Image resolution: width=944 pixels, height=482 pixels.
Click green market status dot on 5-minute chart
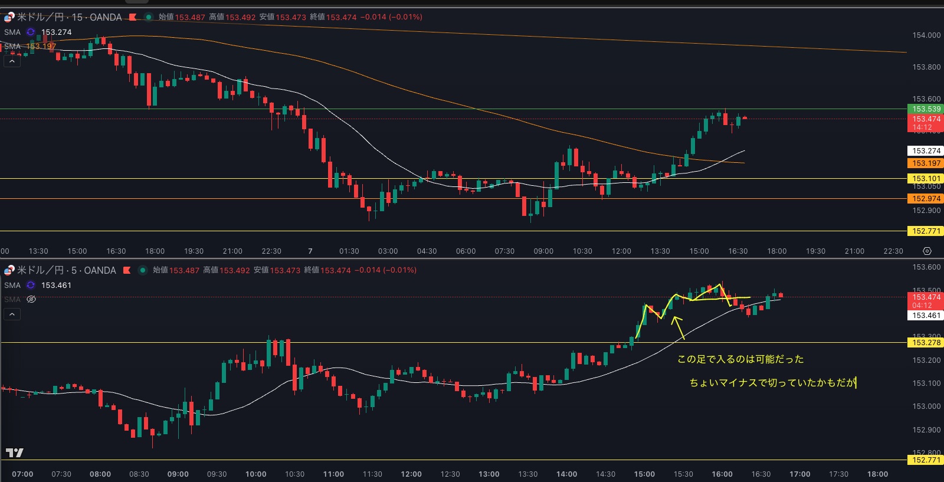[142, 270]
